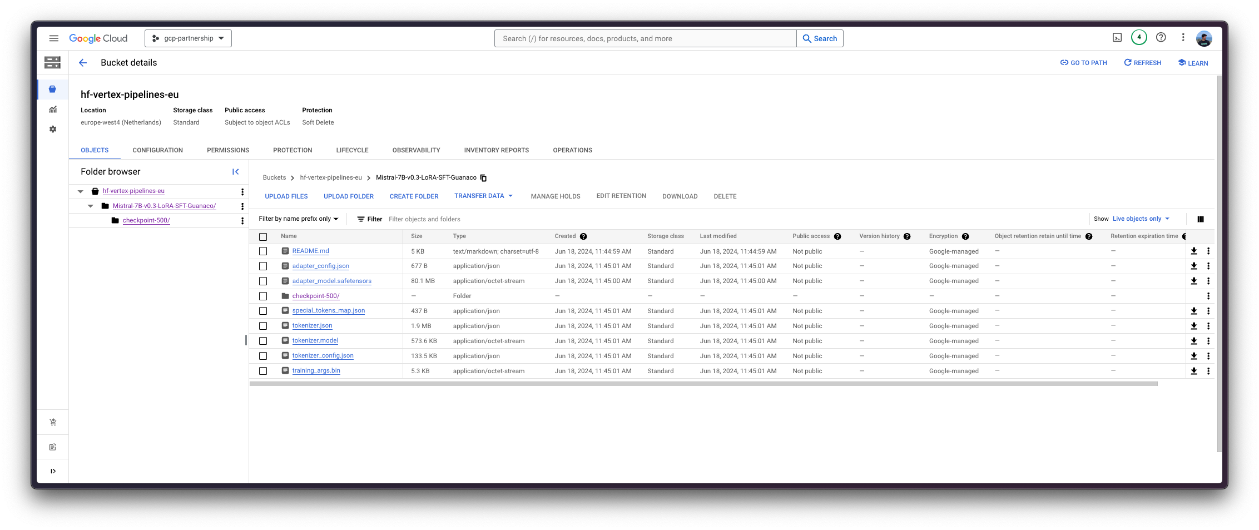Download README.md using row download icon
Screen dimensions: 1259x530
[x=1194, y=251]
